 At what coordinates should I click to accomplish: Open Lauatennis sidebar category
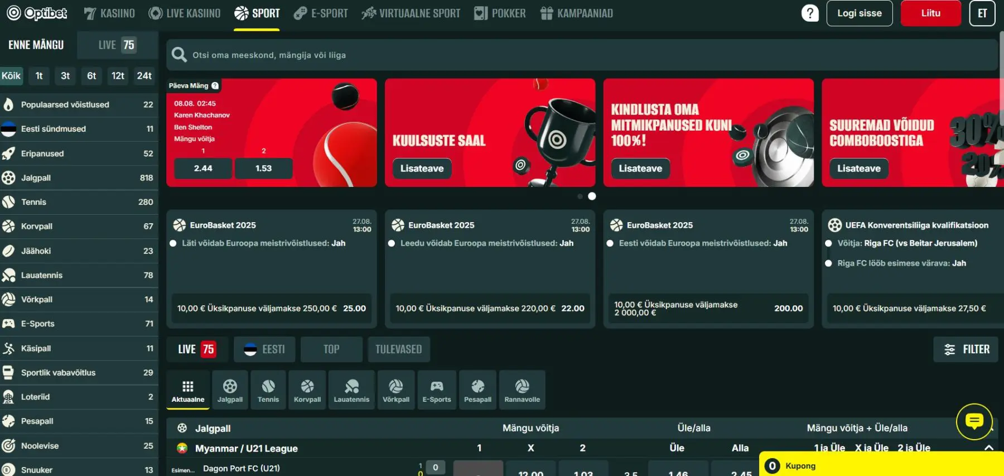click(x=79, y=275)
